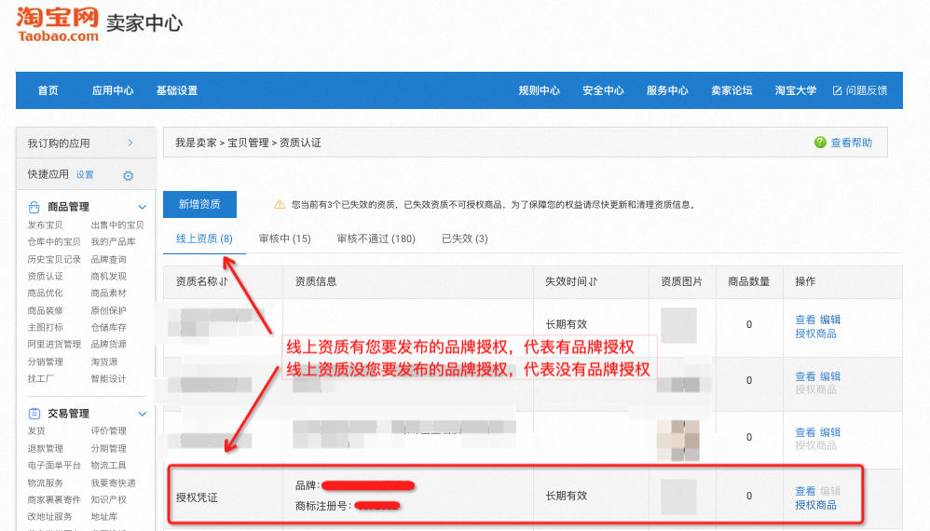Open 评价管理 in sidebar
930x531 pixels.
tap(108, 430)
